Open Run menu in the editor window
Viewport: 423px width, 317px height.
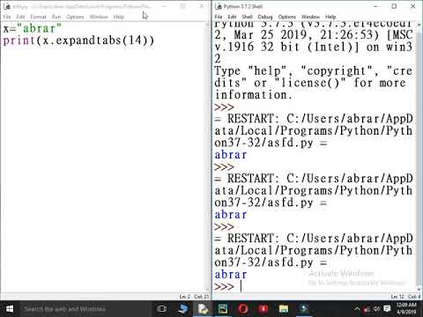(x=56, y=17)
